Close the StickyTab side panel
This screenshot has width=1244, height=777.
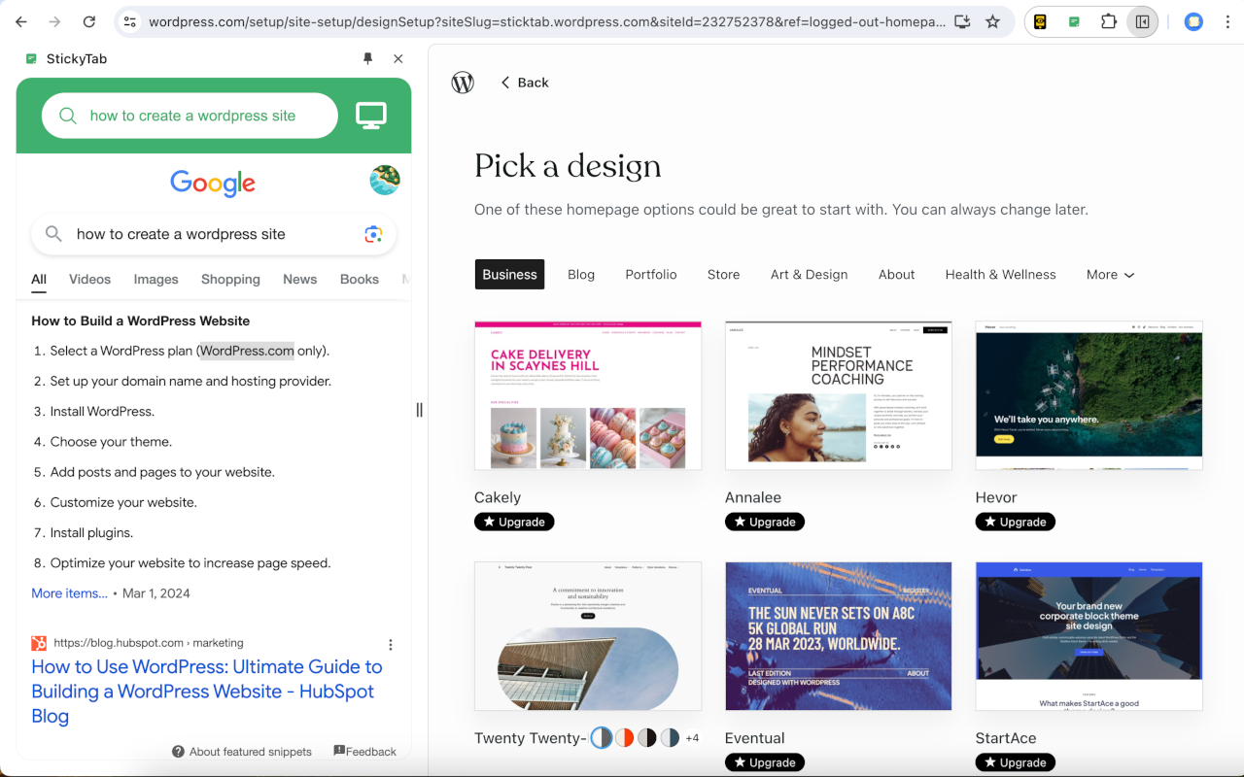[398, 59]
